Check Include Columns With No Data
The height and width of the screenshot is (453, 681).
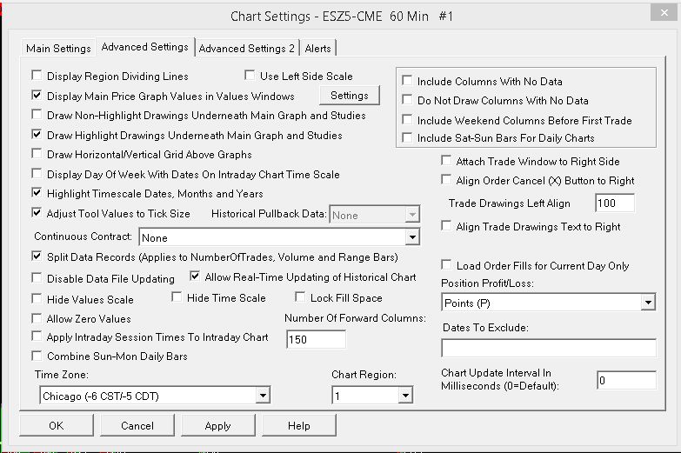(407, 80)
